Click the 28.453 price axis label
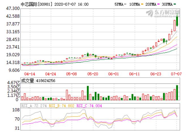 point(13,40)
